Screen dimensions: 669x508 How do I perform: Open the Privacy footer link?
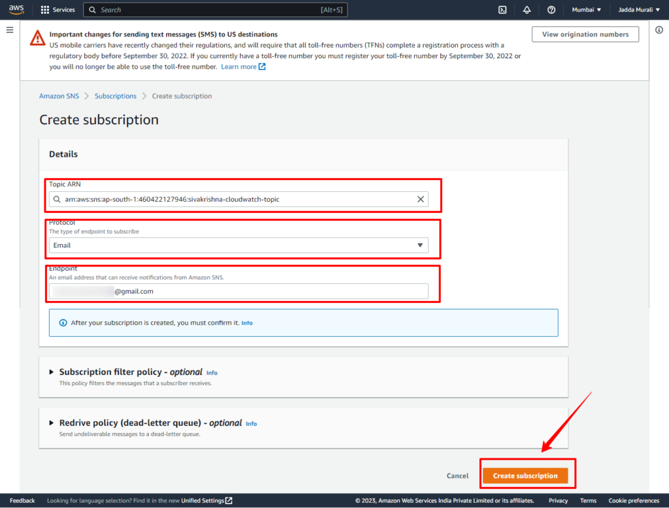[x=558, y=500]
